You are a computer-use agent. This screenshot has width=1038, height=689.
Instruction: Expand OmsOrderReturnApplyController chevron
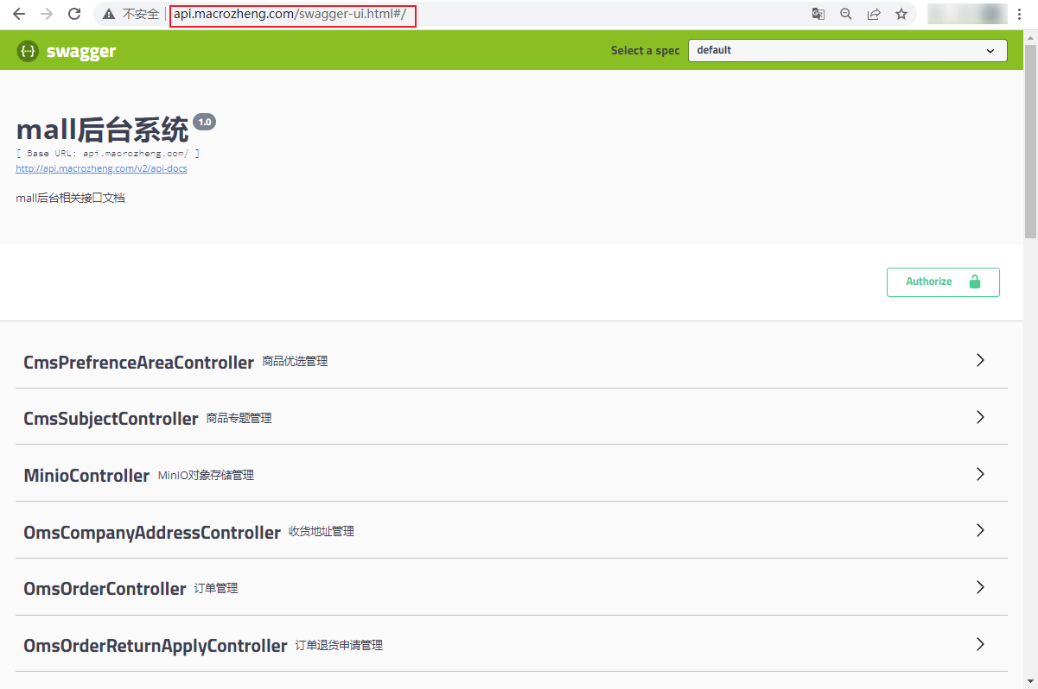(x=980, y=644)
